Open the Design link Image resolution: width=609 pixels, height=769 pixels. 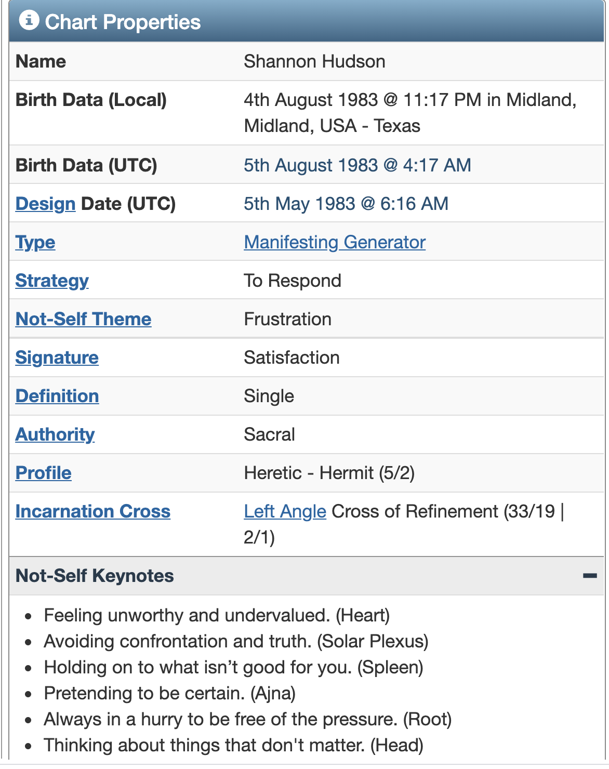pos(46,204)
